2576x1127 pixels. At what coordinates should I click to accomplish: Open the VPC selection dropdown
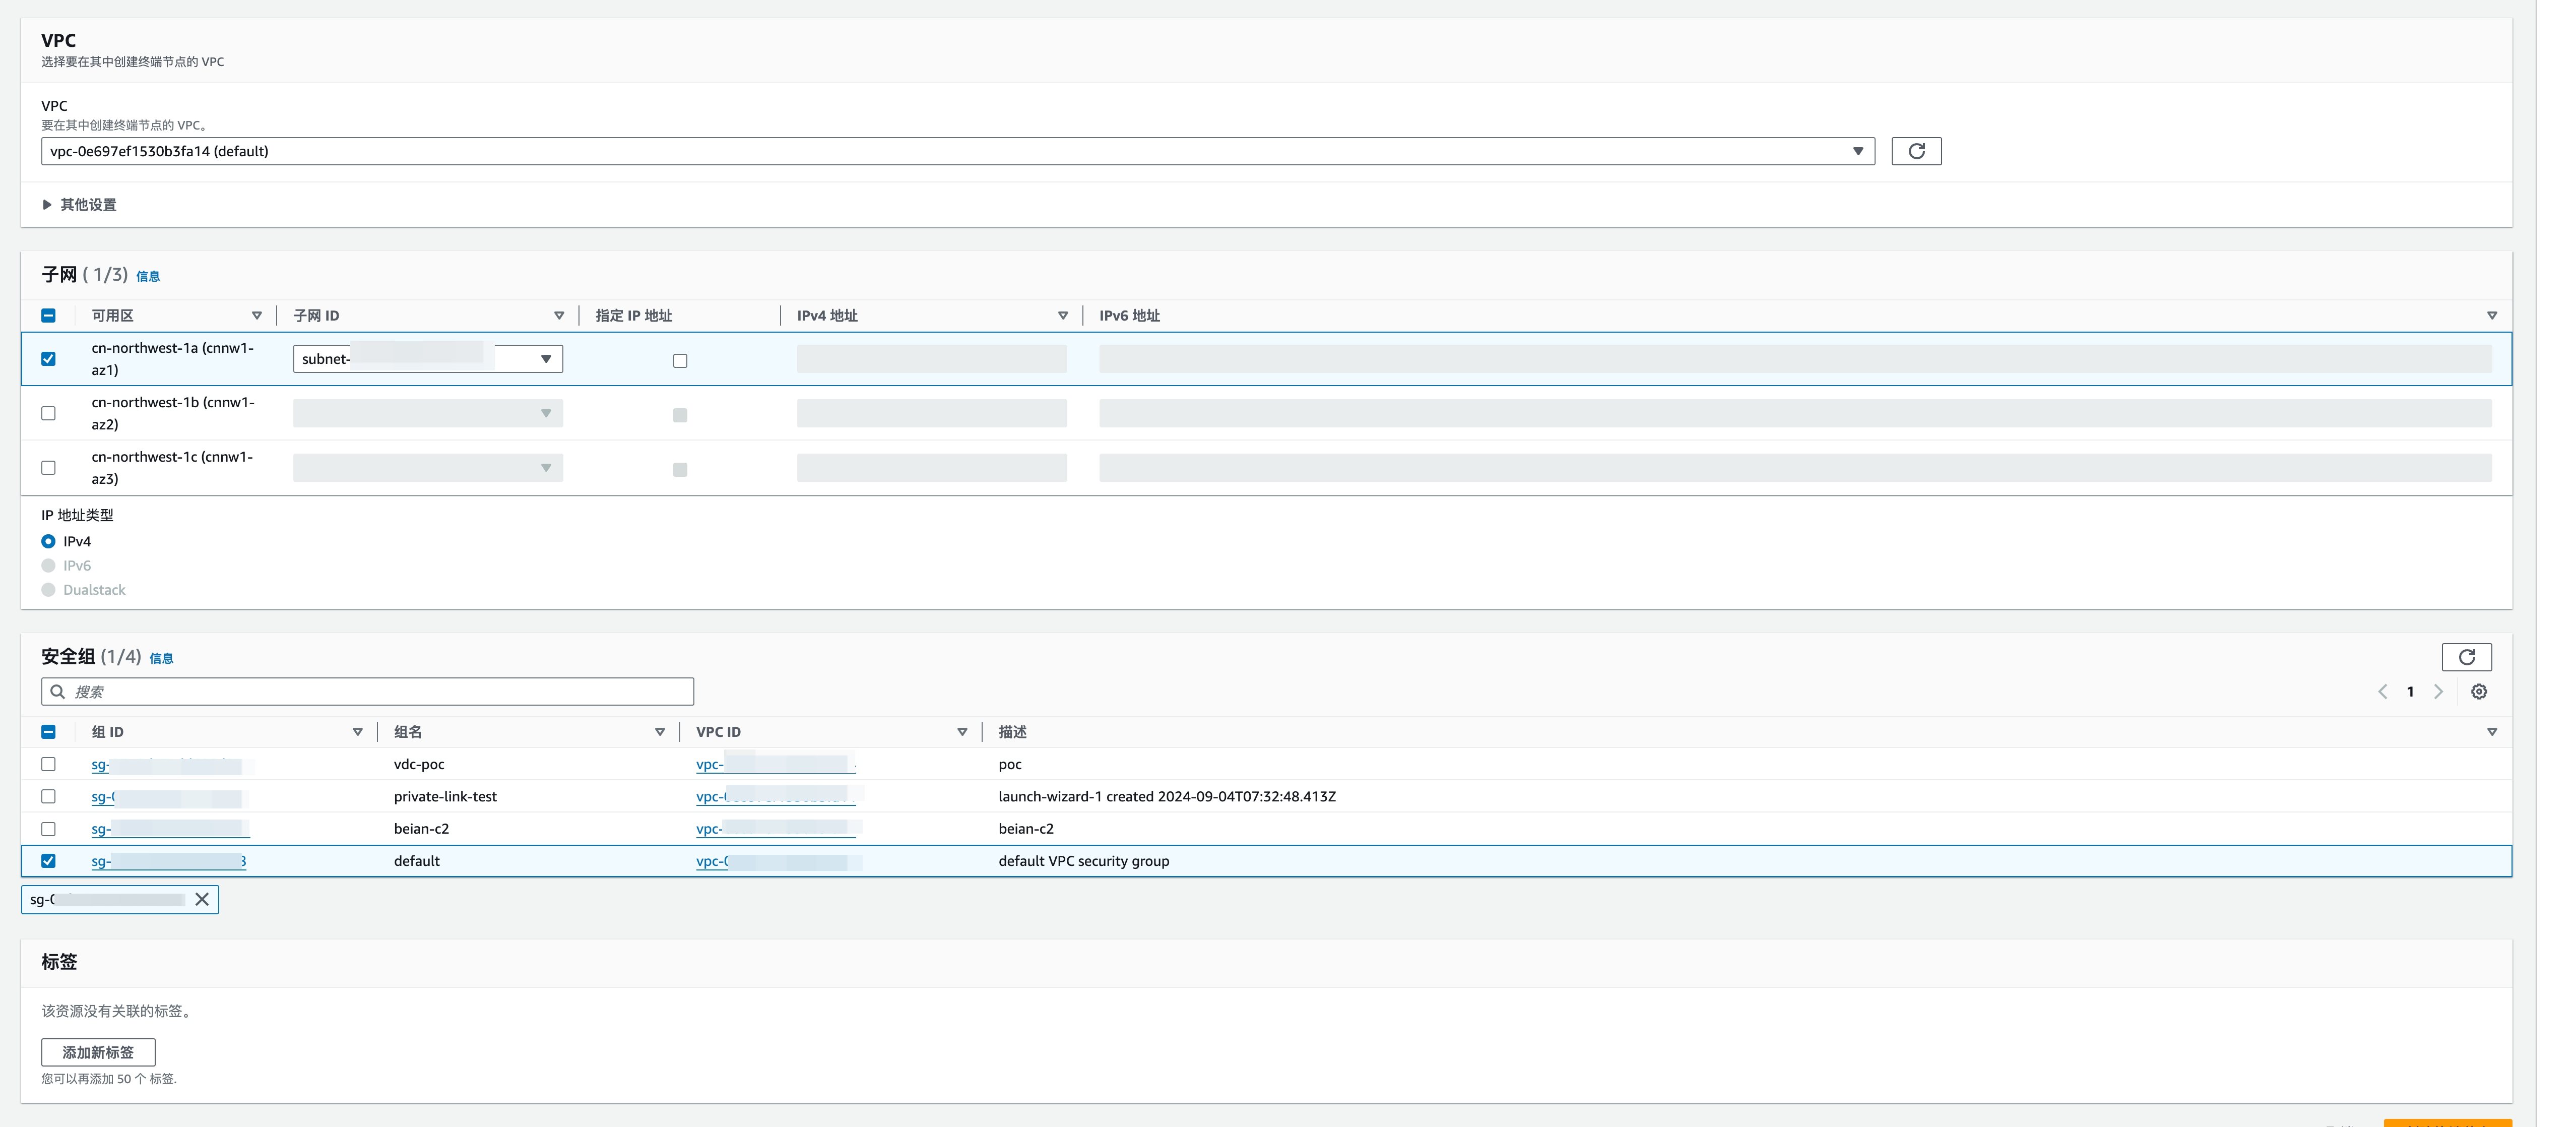(957, 151)
